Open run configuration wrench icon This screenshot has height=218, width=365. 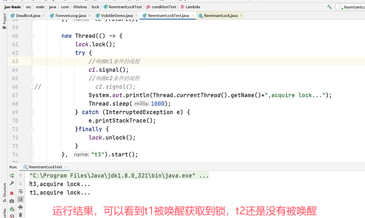pyautogui.click(x=12, y=183)
